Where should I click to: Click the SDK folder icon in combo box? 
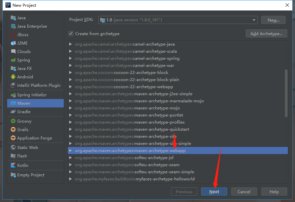point(103,20)
